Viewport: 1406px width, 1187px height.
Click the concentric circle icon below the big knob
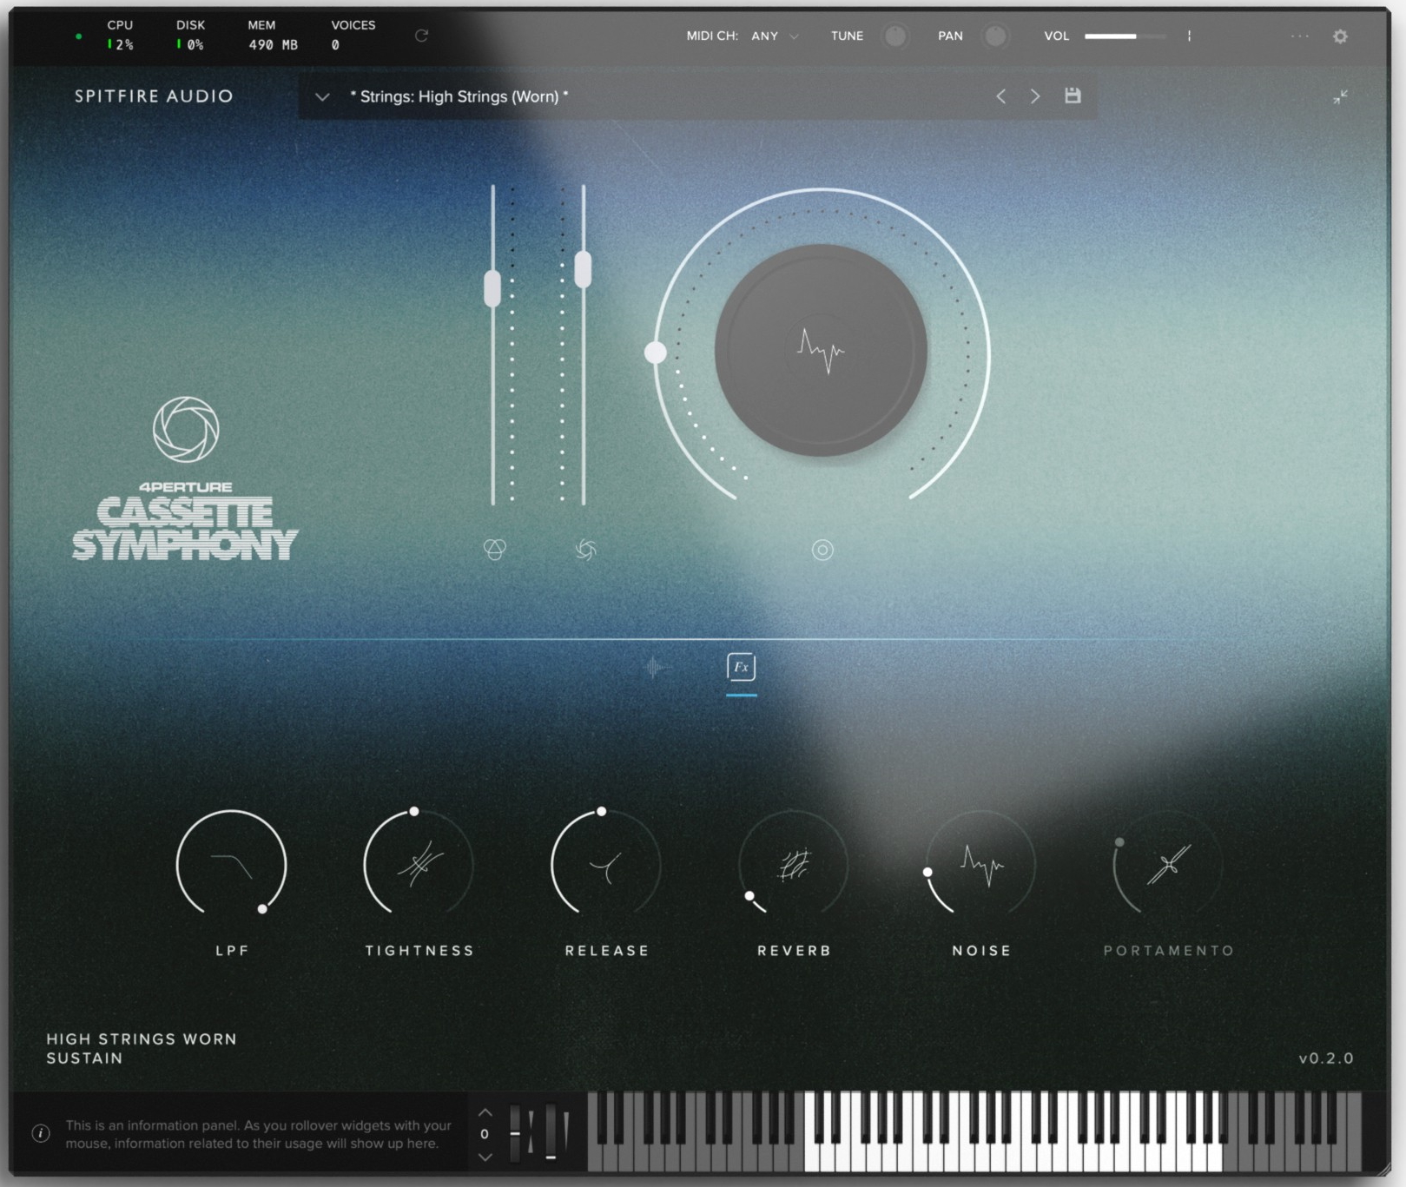point(822,550)
